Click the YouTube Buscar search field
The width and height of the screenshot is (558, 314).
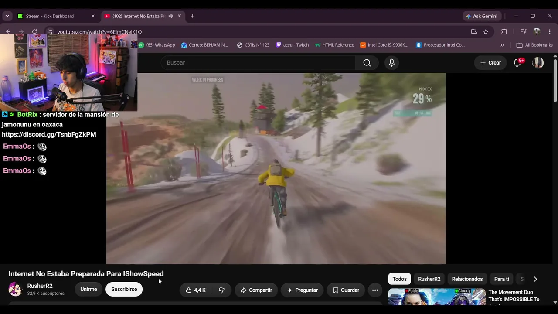pyautogui.click(x=258, y=63)
